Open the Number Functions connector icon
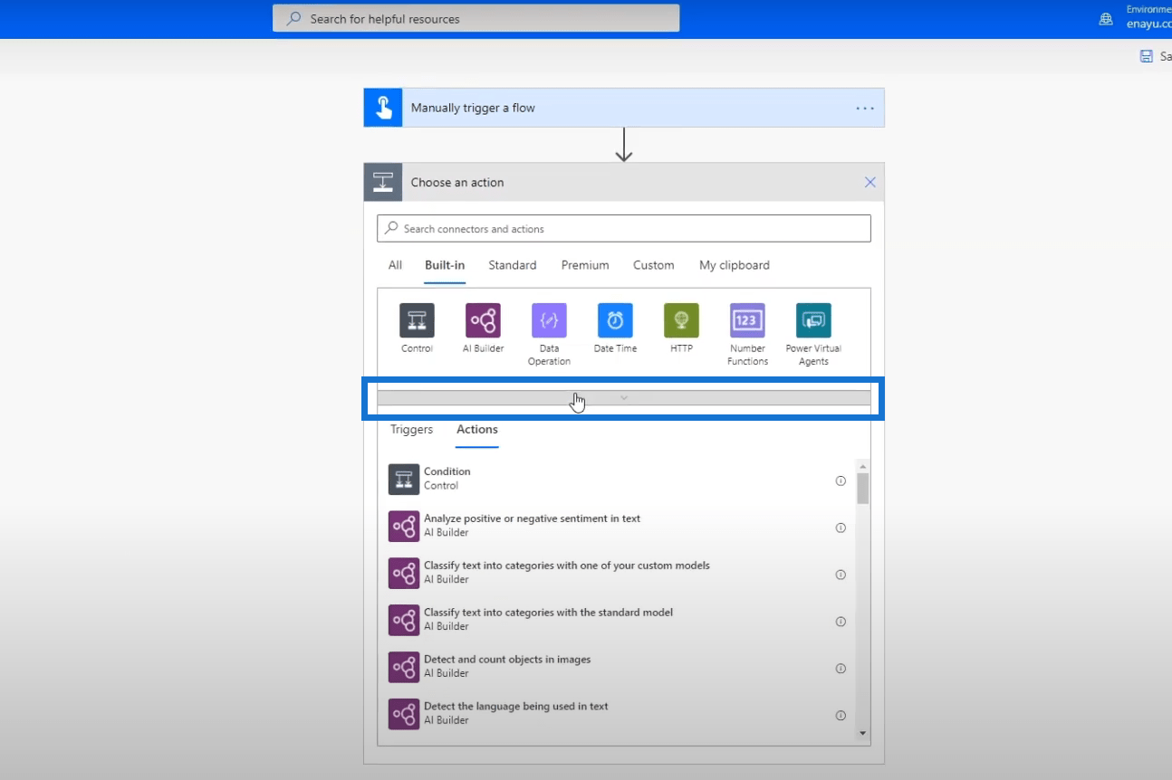The width and height of the screenshot is (1172, 780). (x=747, y=320)
